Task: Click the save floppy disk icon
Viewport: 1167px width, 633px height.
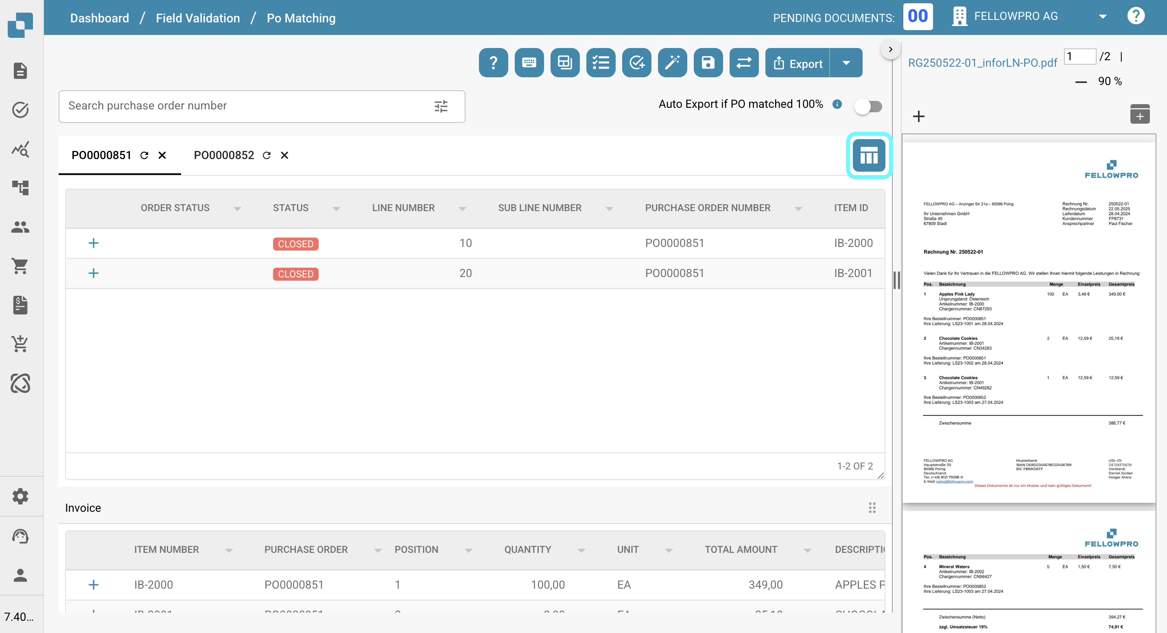Action: [708, 63]
